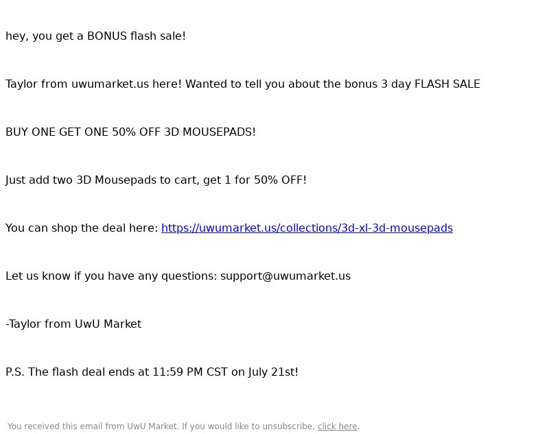Click the 'Just add two 3D Mousepads' line
549x434 pixels.
point(156,180)
